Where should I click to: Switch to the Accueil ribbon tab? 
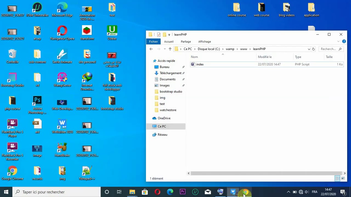point(169,42)
